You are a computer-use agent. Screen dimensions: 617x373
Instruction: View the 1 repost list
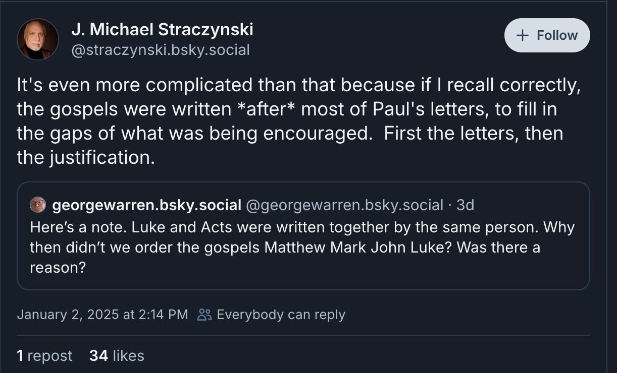click(44, 355)
